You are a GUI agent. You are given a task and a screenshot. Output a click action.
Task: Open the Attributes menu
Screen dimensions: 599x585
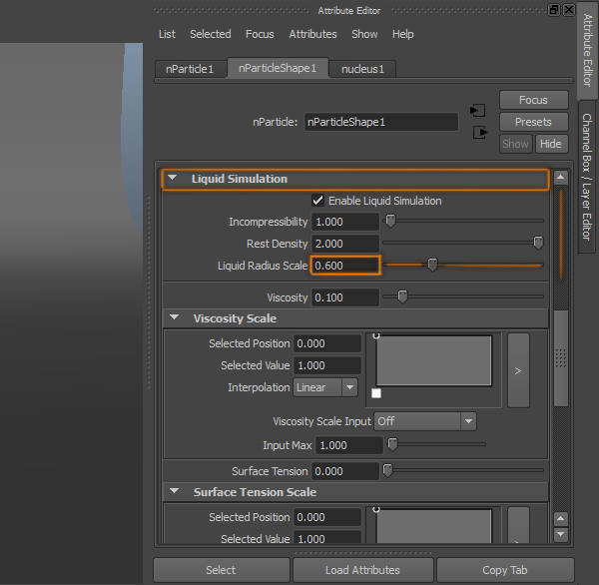[x=312, y=34]
